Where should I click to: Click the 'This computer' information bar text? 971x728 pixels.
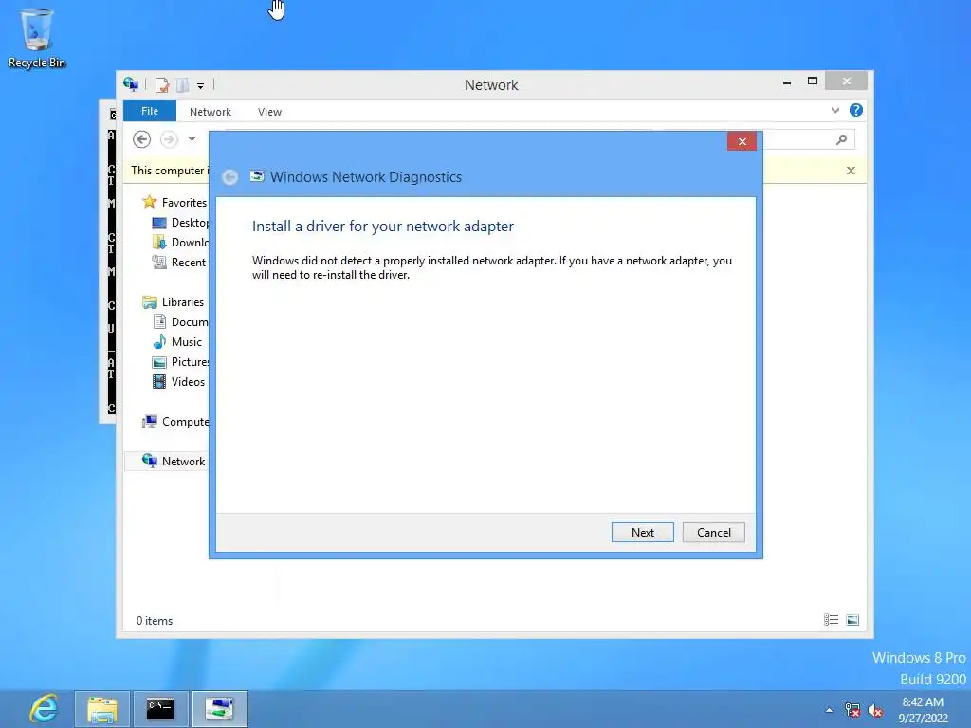(x=170, y=171)
